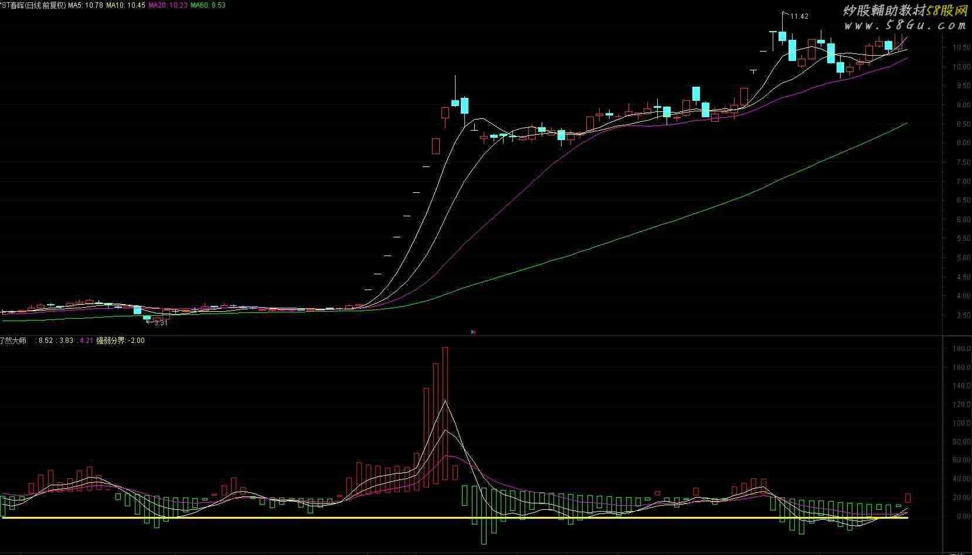Image resolution: width=972 pixels, height=555 pixels.
Task: Click the indicator value 8.52
Action: (46, 341)
